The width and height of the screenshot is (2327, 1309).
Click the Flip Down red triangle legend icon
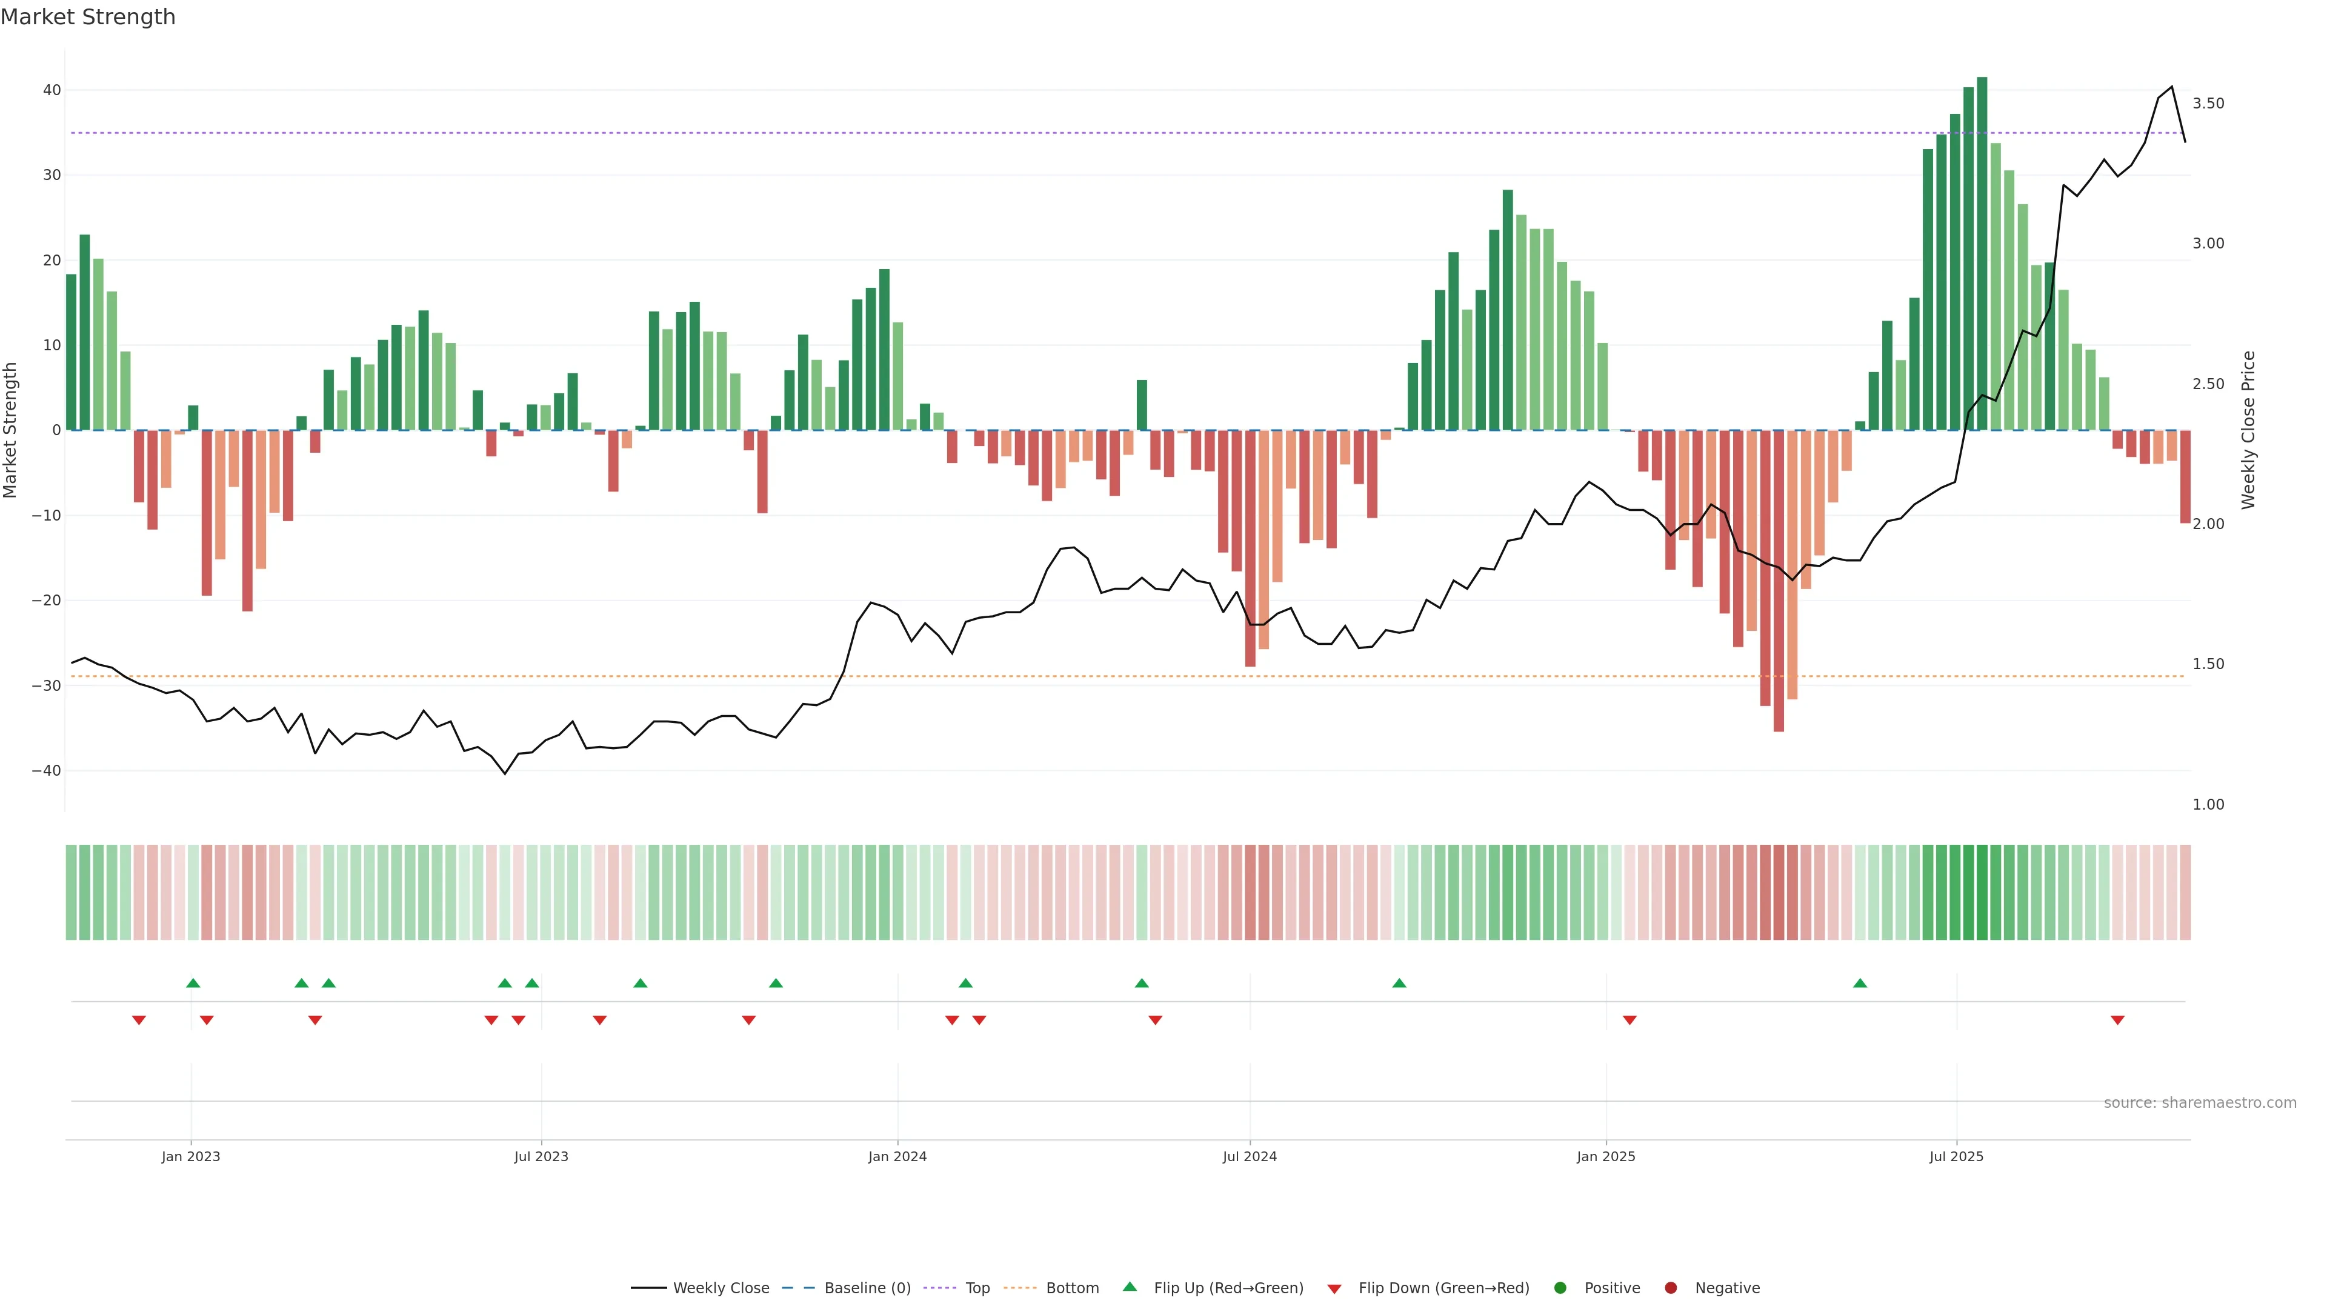click(x=1334, y=1289)
